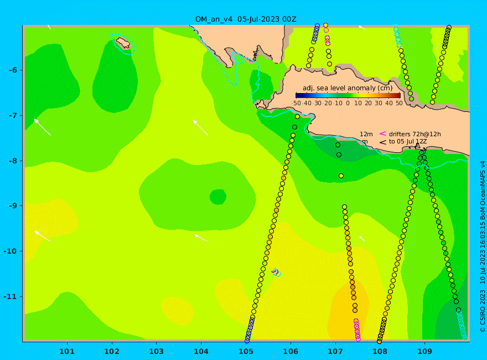Click the 'drifters 72h@12h' legend text

[x=415, y=134]
